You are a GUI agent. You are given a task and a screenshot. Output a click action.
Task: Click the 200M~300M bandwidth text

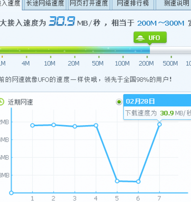click(161, 23)
